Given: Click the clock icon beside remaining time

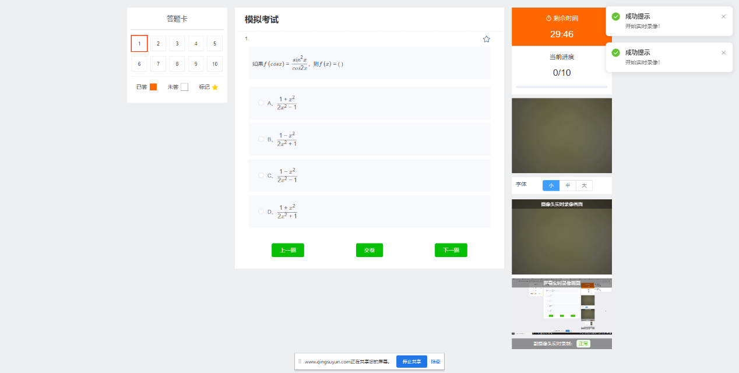Looking at the screenshot, I should [548, 19].
